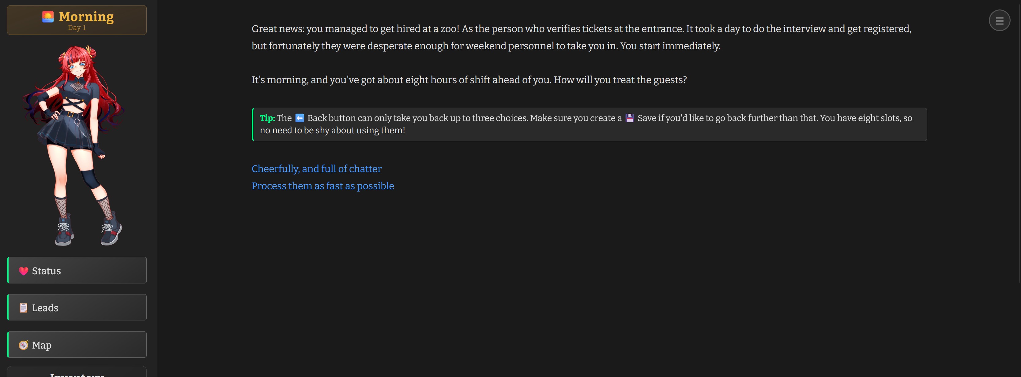Click the "Great news" intro paragraph
Viewport: 1021px width, 377px height.
(x=581, y=37)
